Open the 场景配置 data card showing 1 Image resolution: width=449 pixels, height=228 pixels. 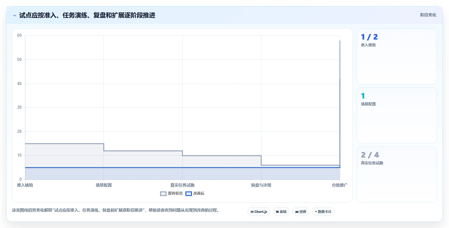[x=397, y=115]
